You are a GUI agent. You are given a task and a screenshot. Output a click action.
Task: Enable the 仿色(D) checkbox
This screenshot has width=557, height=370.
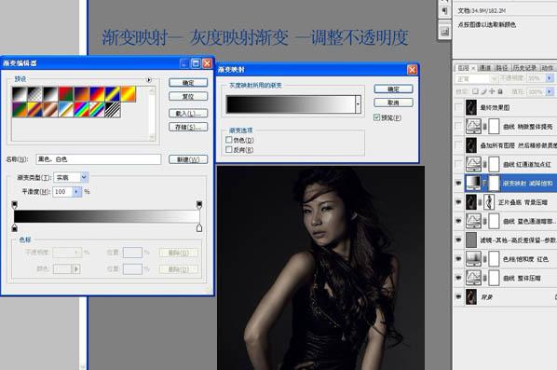(x=229, y=140)
